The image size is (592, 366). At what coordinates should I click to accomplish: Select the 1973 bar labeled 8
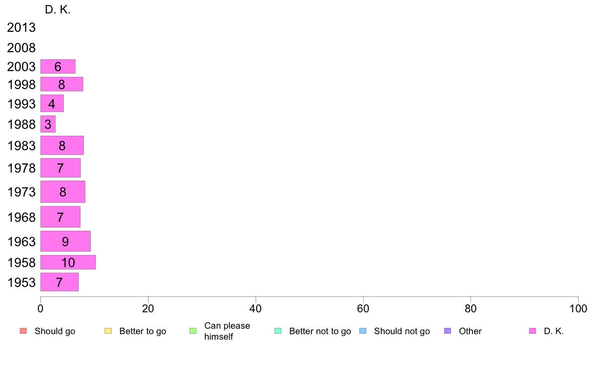pyautogui.click(x=63, y=192)
